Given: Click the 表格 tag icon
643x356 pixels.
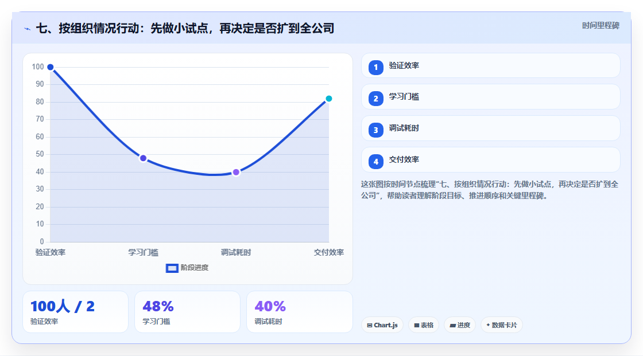Looking at the screenshot, I should [417, 325].
